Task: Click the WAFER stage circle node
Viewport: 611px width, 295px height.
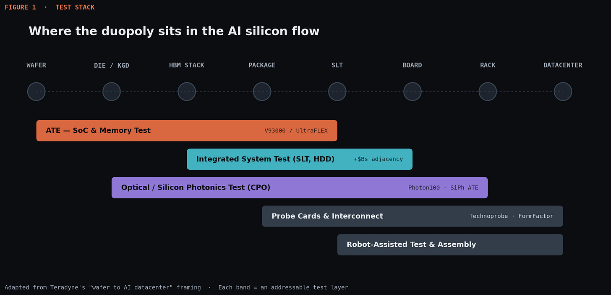Action: pos(37,92)
